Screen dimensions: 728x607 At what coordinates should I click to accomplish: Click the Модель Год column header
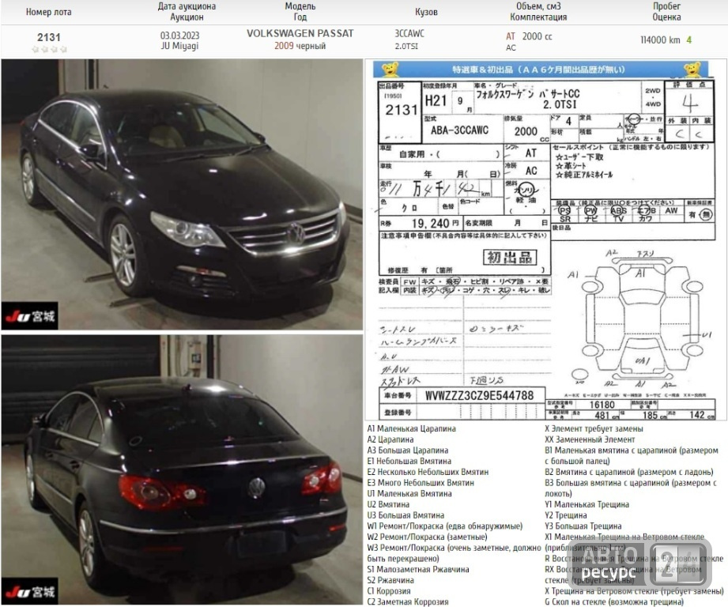300,12
